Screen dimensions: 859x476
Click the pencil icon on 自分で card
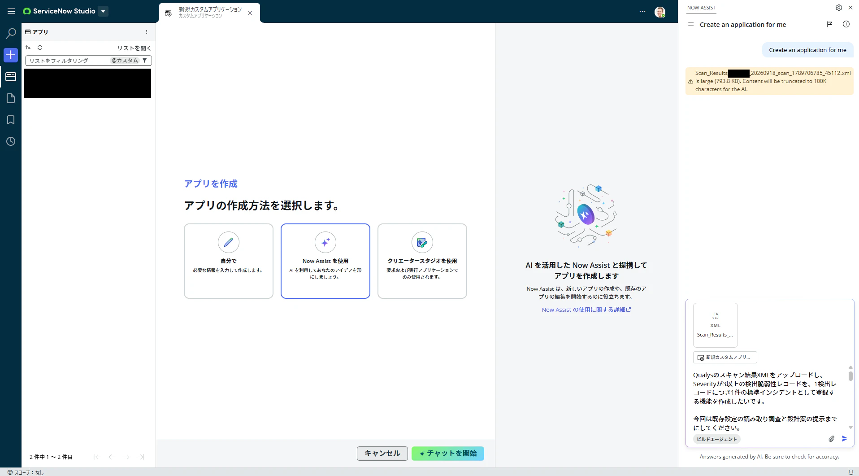229,242
